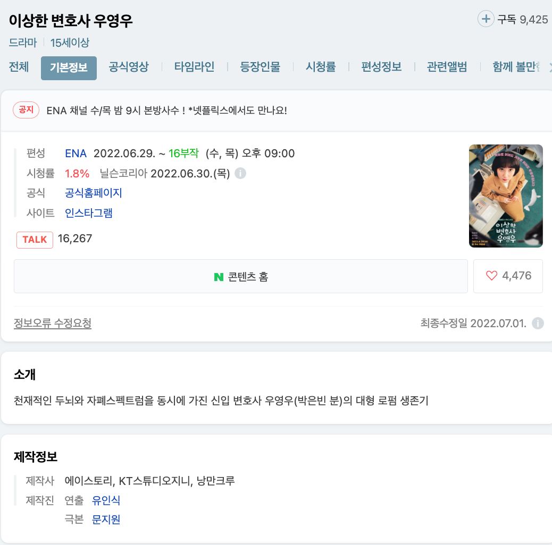Screen dimensions: 552x545
Task: Click the 1.8% viewer rating value
Action: point(77,174)
